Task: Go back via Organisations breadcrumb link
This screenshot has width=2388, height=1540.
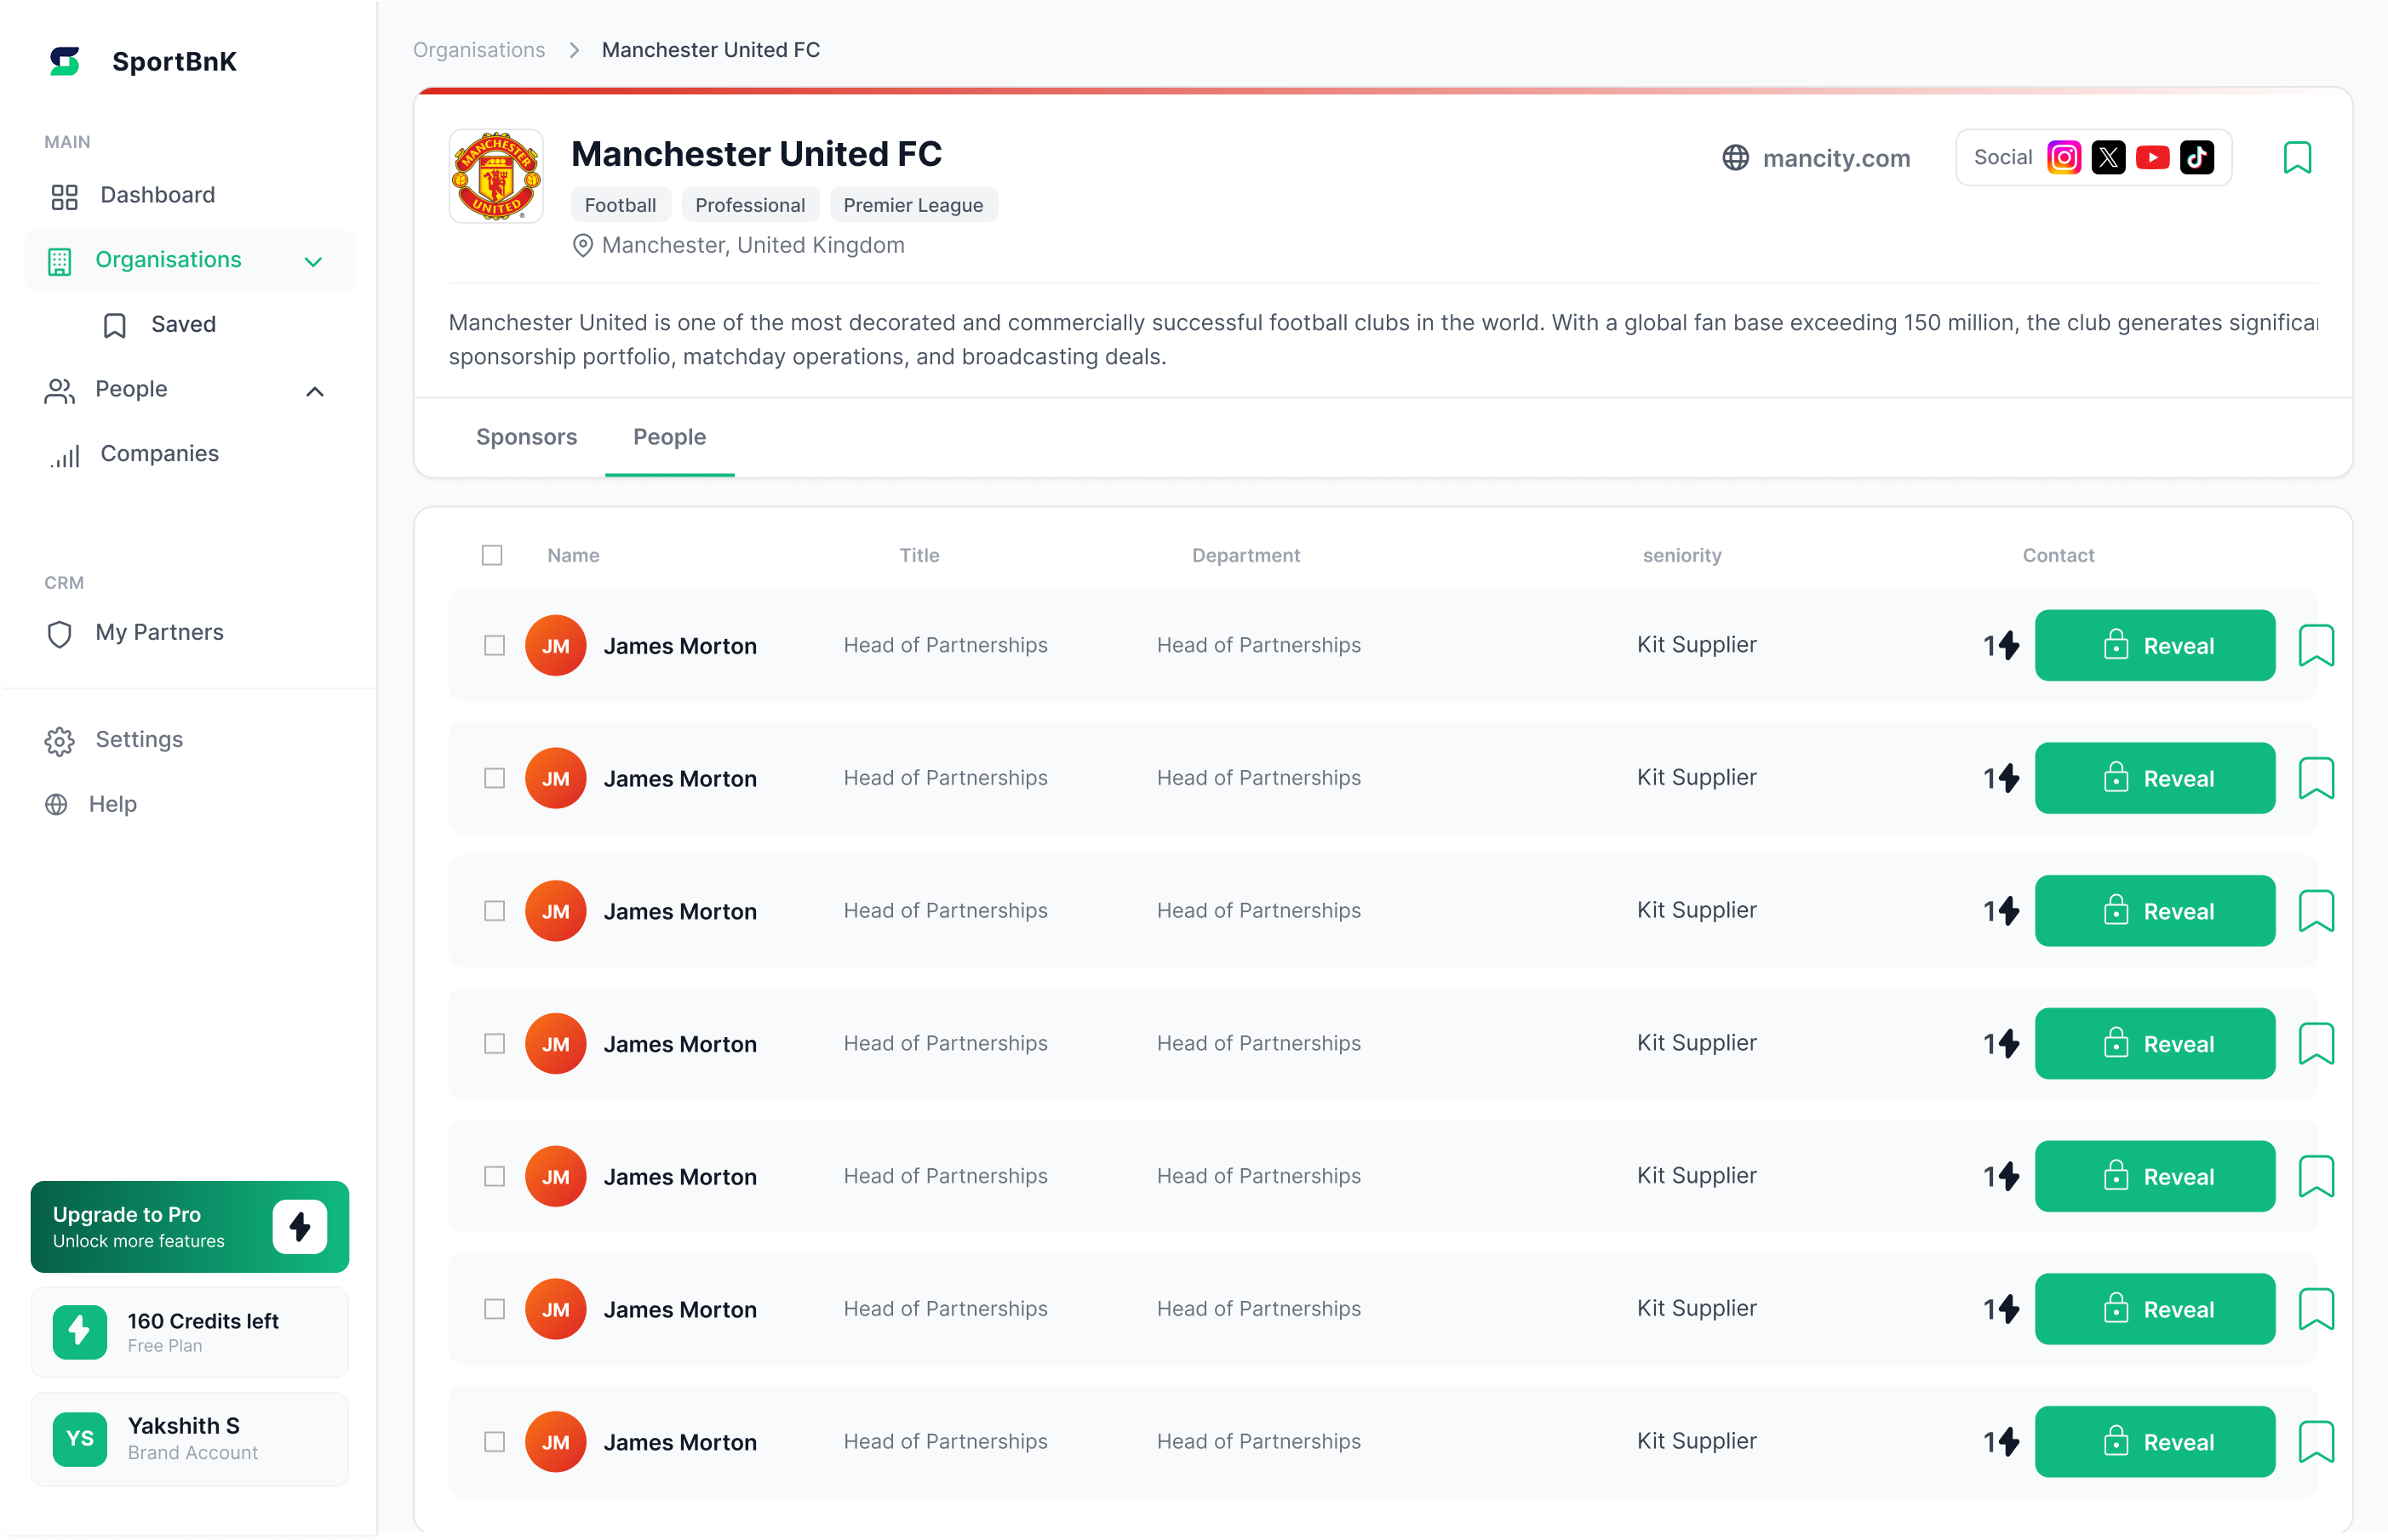Action: point(479,50)
